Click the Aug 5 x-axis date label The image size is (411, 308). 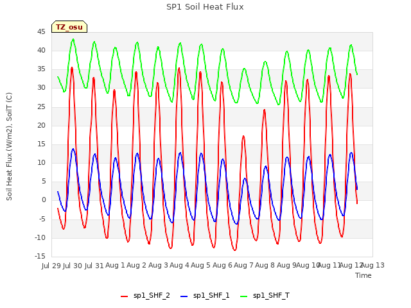click(200, 265)
